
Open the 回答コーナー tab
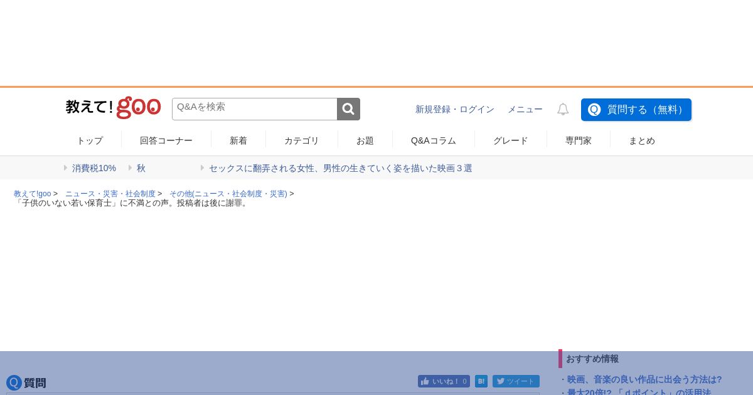tap(166, 140)
